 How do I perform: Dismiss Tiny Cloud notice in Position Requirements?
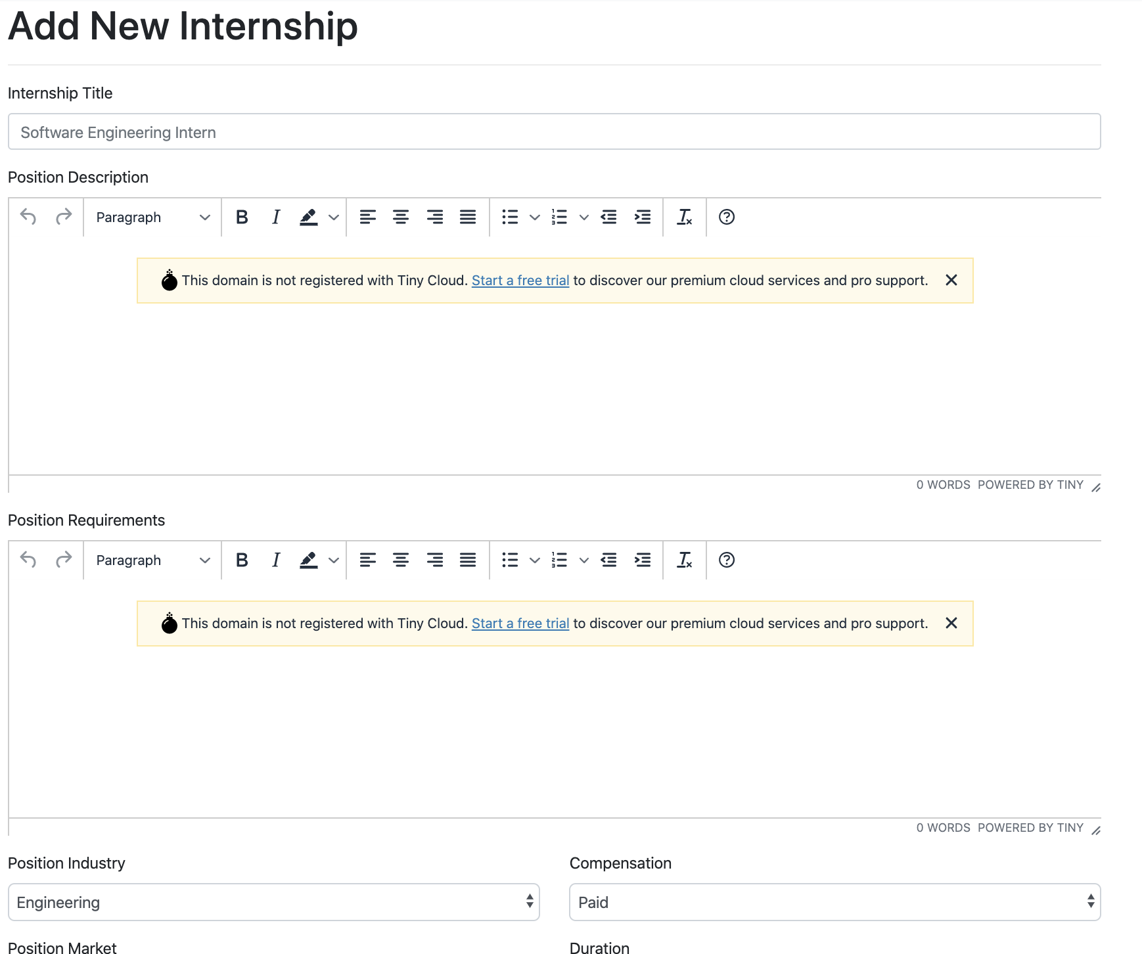pos(951,623)
